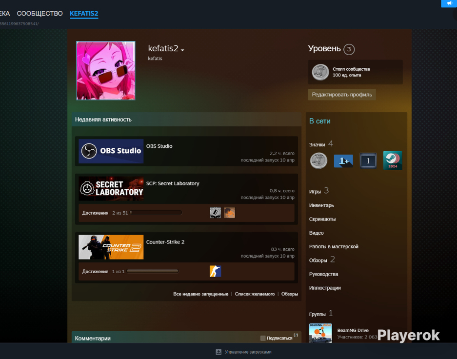Click the Community Pillar badge icon under Значки
Image resolution: width=457 pixels, height=359 pixels.
(x=318, y=160)
